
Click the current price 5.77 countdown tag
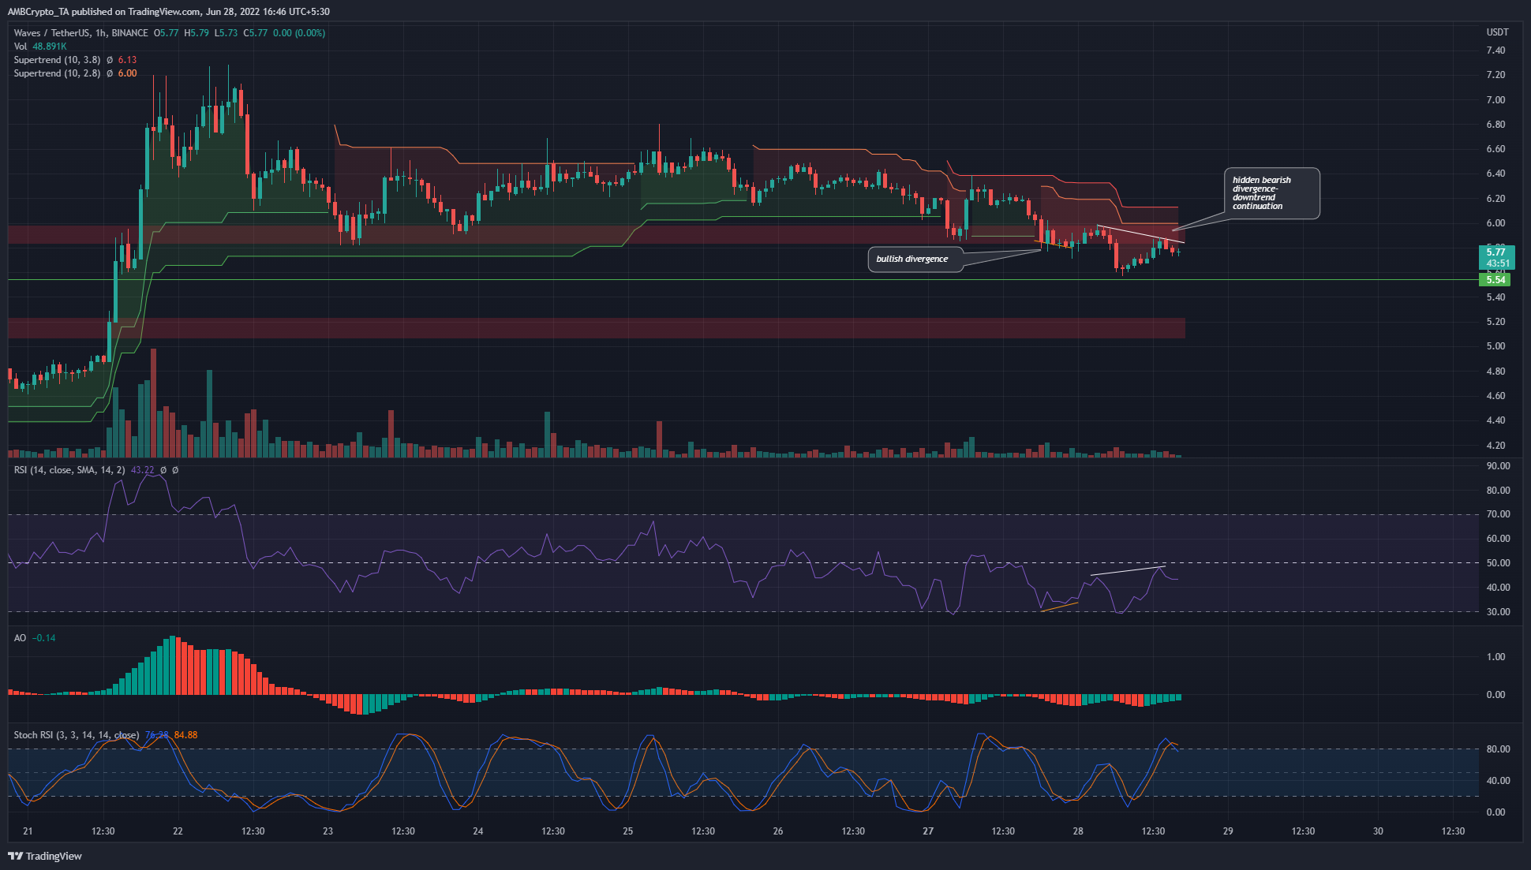[x=1495, y=258]
